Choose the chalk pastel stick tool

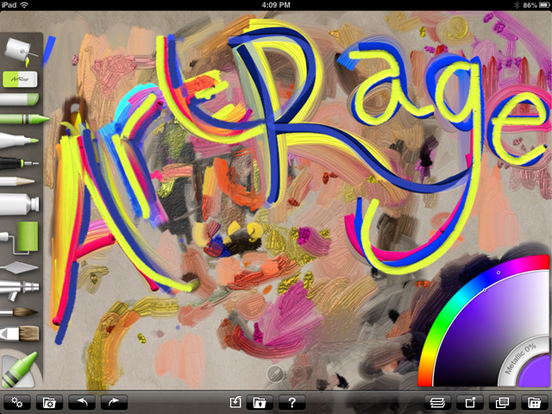(x=19, y=99)
